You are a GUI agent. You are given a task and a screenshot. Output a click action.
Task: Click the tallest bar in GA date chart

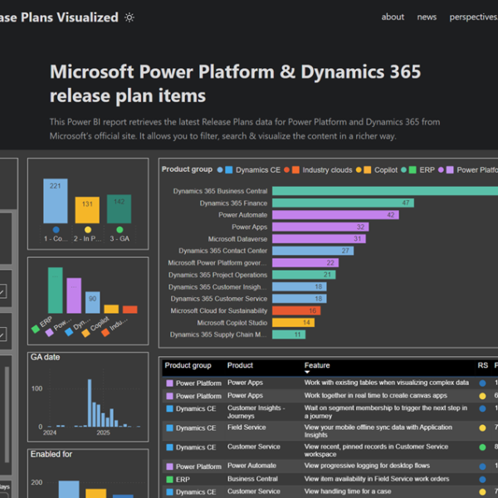tap(90, 403)
